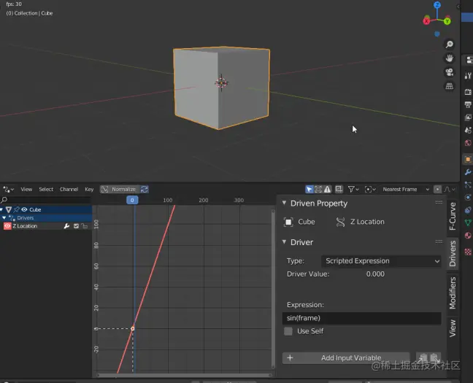The height and width of the screenshot is (383, 473).
Task: Click the copy driver variables icon
Action: click(x=423, y=357)
